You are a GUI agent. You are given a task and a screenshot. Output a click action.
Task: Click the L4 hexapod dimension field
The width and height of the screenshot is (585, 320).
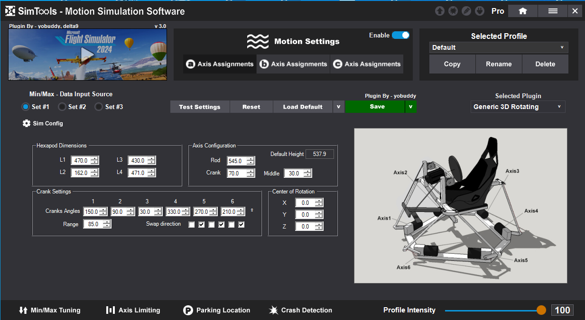coord(142,173)
